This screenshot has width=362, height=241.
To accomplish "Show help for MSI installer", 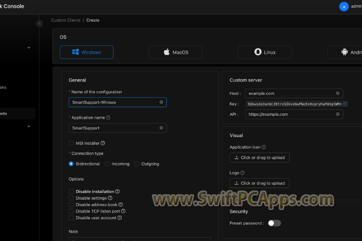I will [x=103, y=143].
